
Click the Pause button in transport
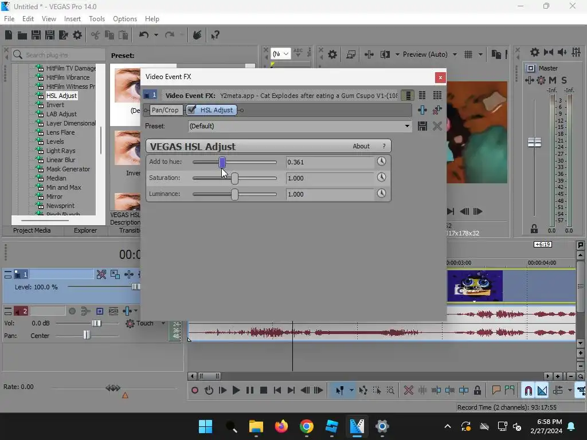[x=250, y=391]
